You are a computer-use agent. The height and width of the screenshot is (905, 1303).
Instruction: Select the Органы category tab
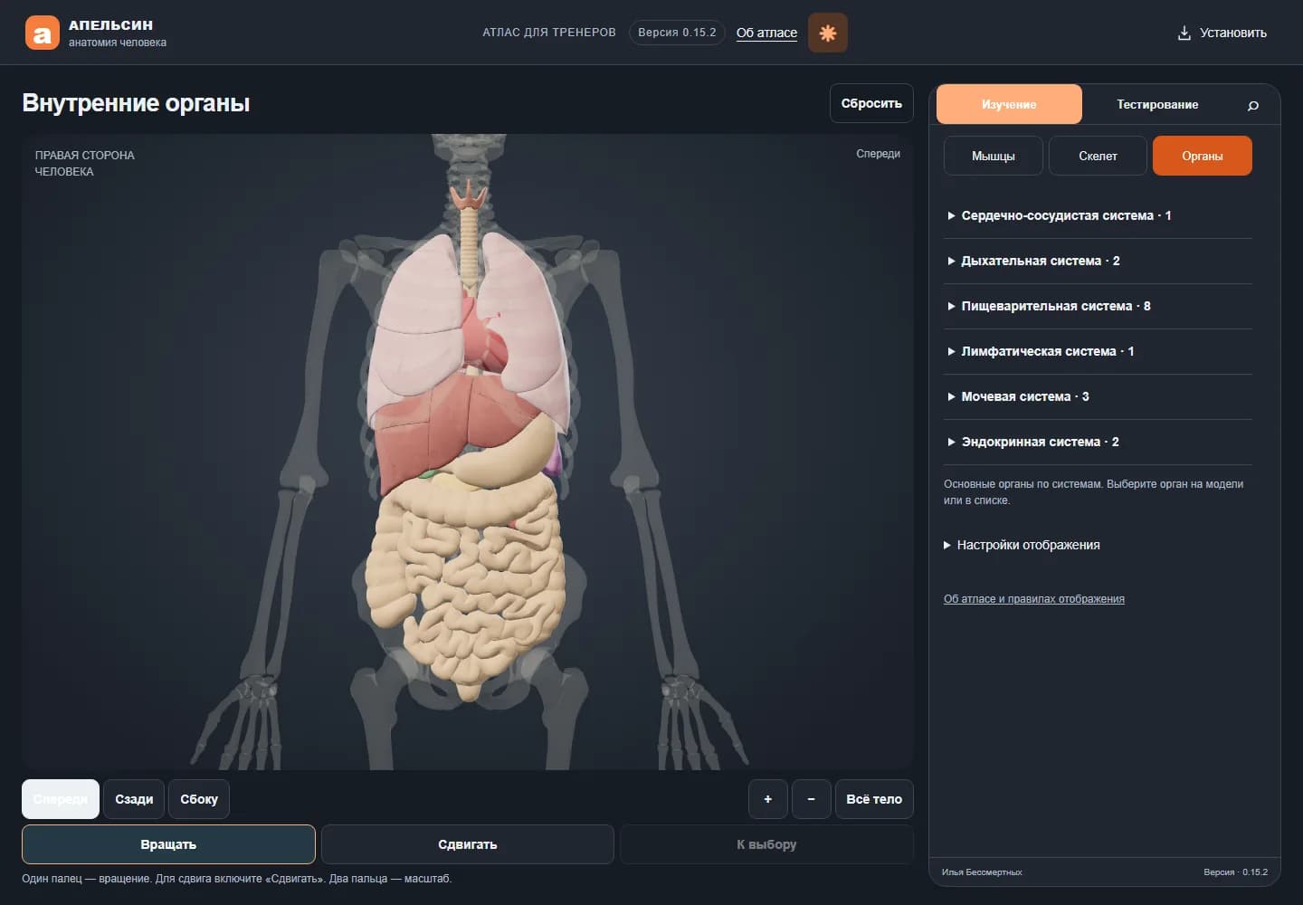click(1203, 156)
